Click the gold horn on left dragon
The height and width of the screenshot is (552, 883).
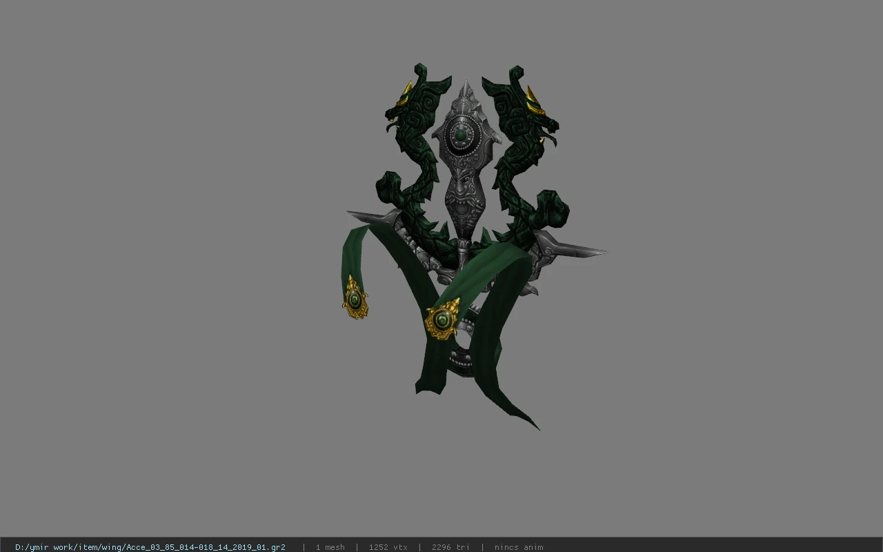click(x=408, y=90)
